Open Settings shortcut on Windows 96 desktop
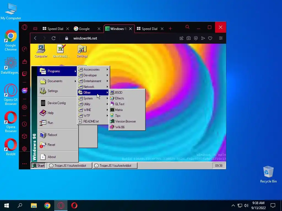 coord(82,51)
